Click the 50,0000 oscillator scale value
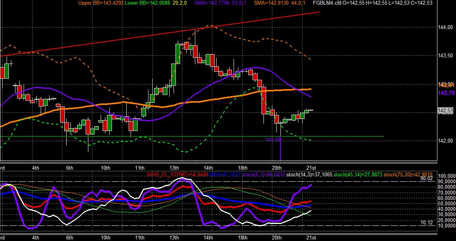The image size is (456, 241). pyautogui.click(x=447, y=203)
